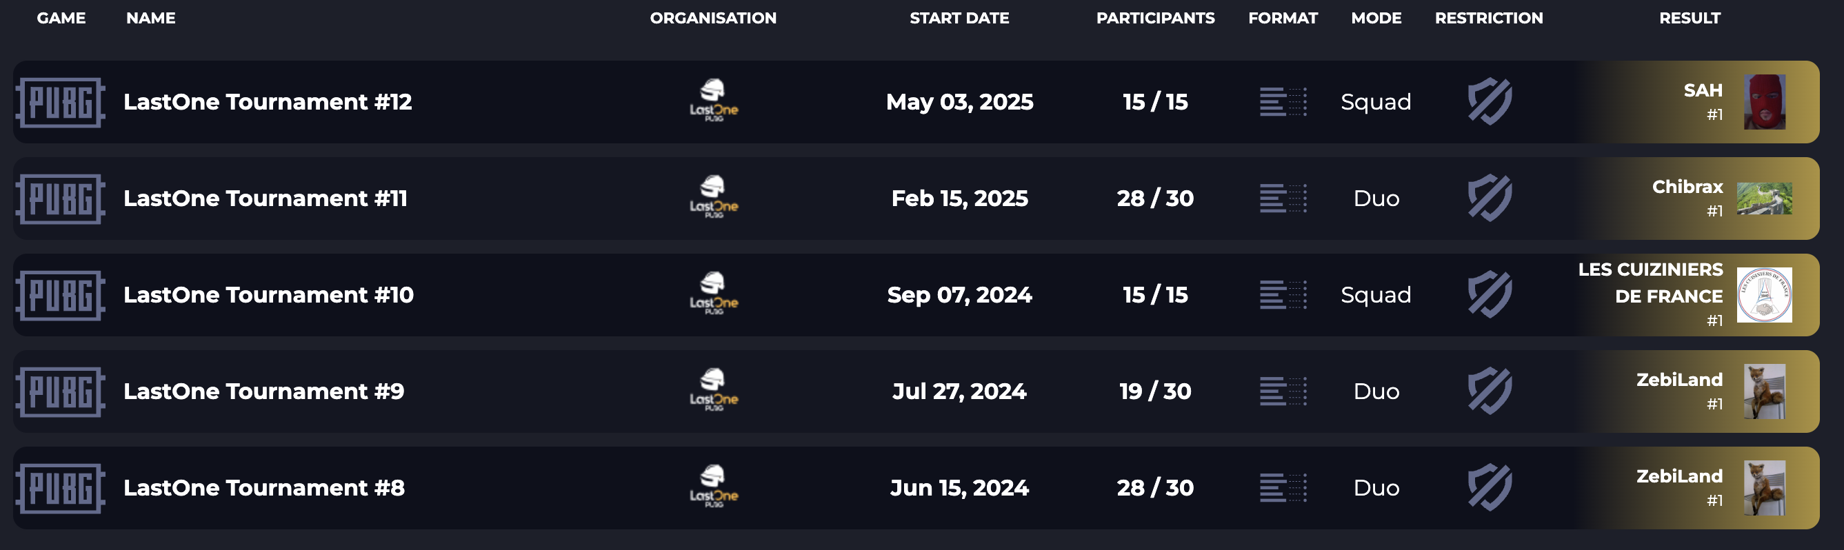Click the Les Cuiziniers de France team logo

1764,295
